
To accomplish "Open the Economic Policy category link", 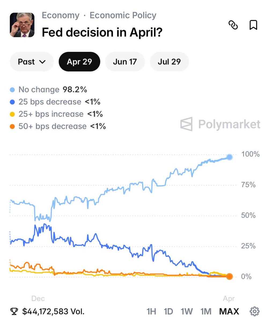I will click(123, 16).
